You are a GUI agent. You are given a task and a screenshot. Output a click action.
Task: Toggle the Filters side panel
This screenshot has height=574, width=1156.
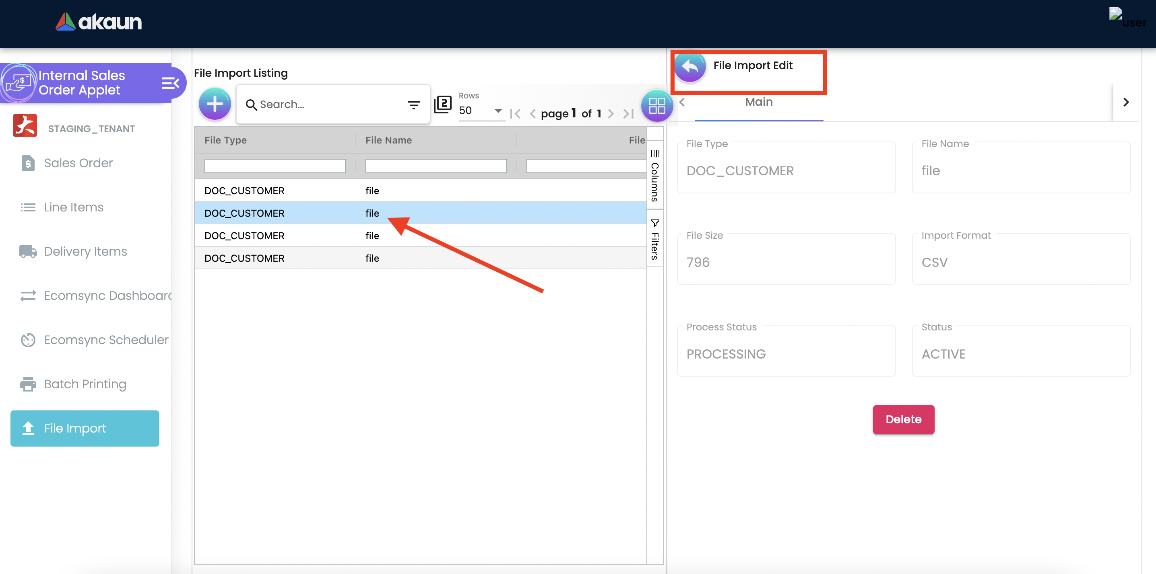click(655, 239)
